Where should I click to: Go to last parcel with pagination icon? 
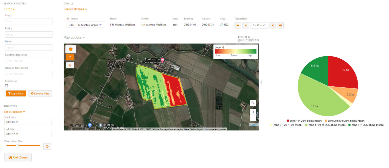(280, 25)
